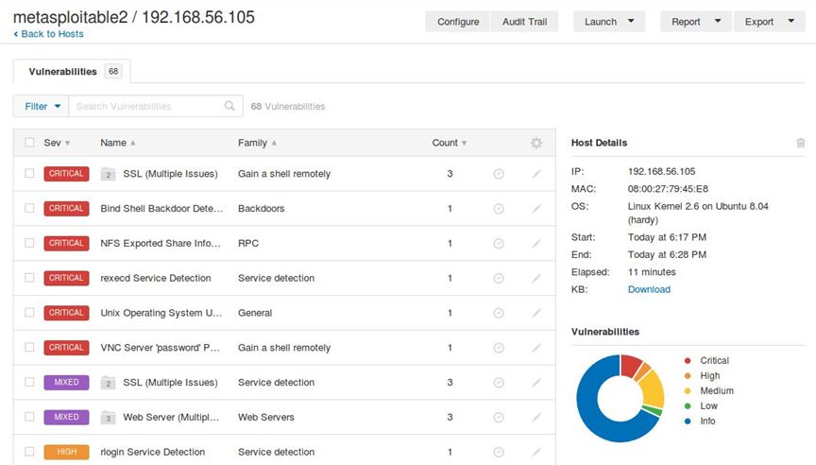Focus the Search Vulnerabilities field
This screenshot has height=465, width=816.
click(x=156, y=106)
